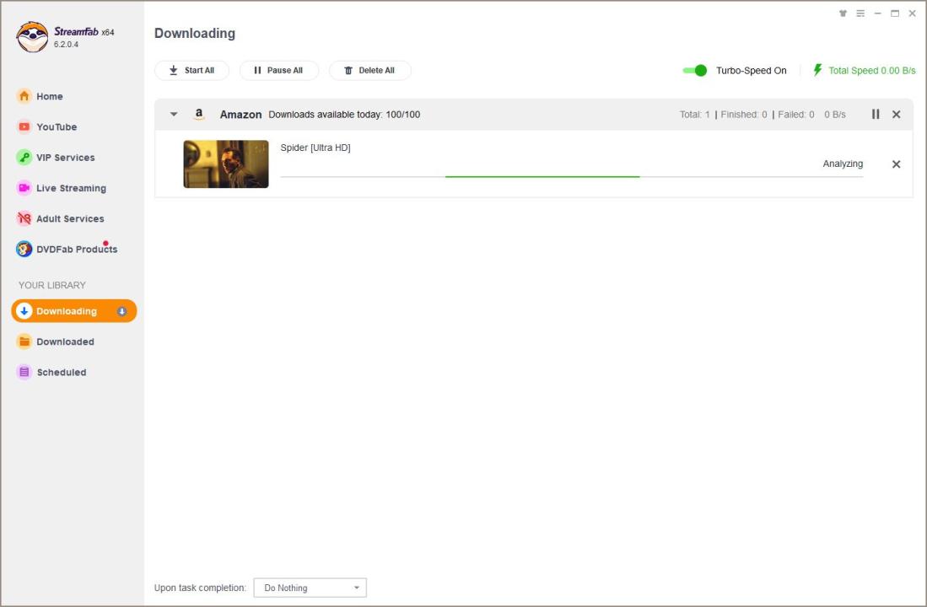Toggle the Turbo-Speed switch off

pyautogui.click(x=695, y=70)
